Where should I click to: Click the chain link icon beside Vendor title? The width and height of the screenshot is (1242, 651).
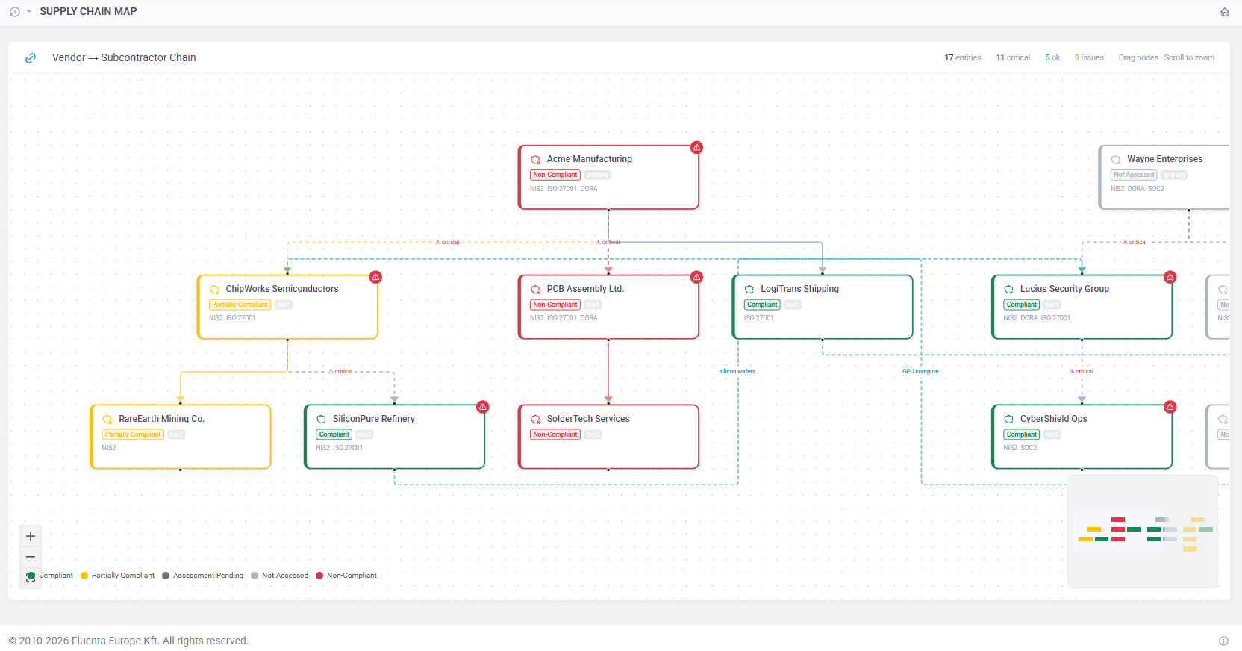point(31,58)
